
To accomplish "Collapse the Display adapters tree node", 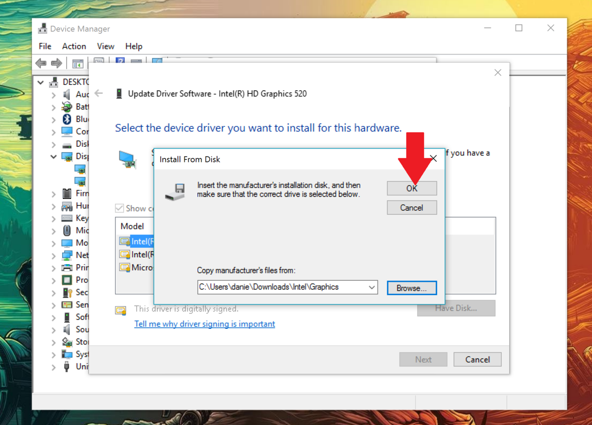I will click(54, 156).
